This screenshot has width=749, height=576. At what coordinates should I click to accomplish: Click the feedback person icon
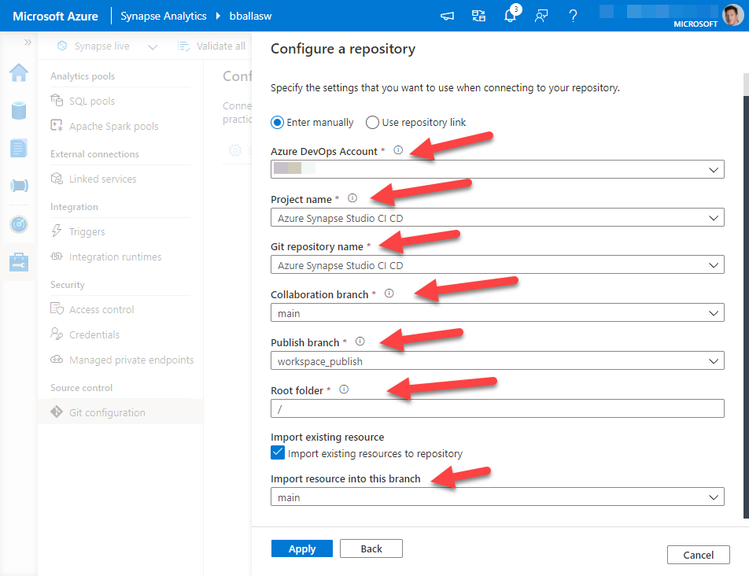(x=541, y=16)
